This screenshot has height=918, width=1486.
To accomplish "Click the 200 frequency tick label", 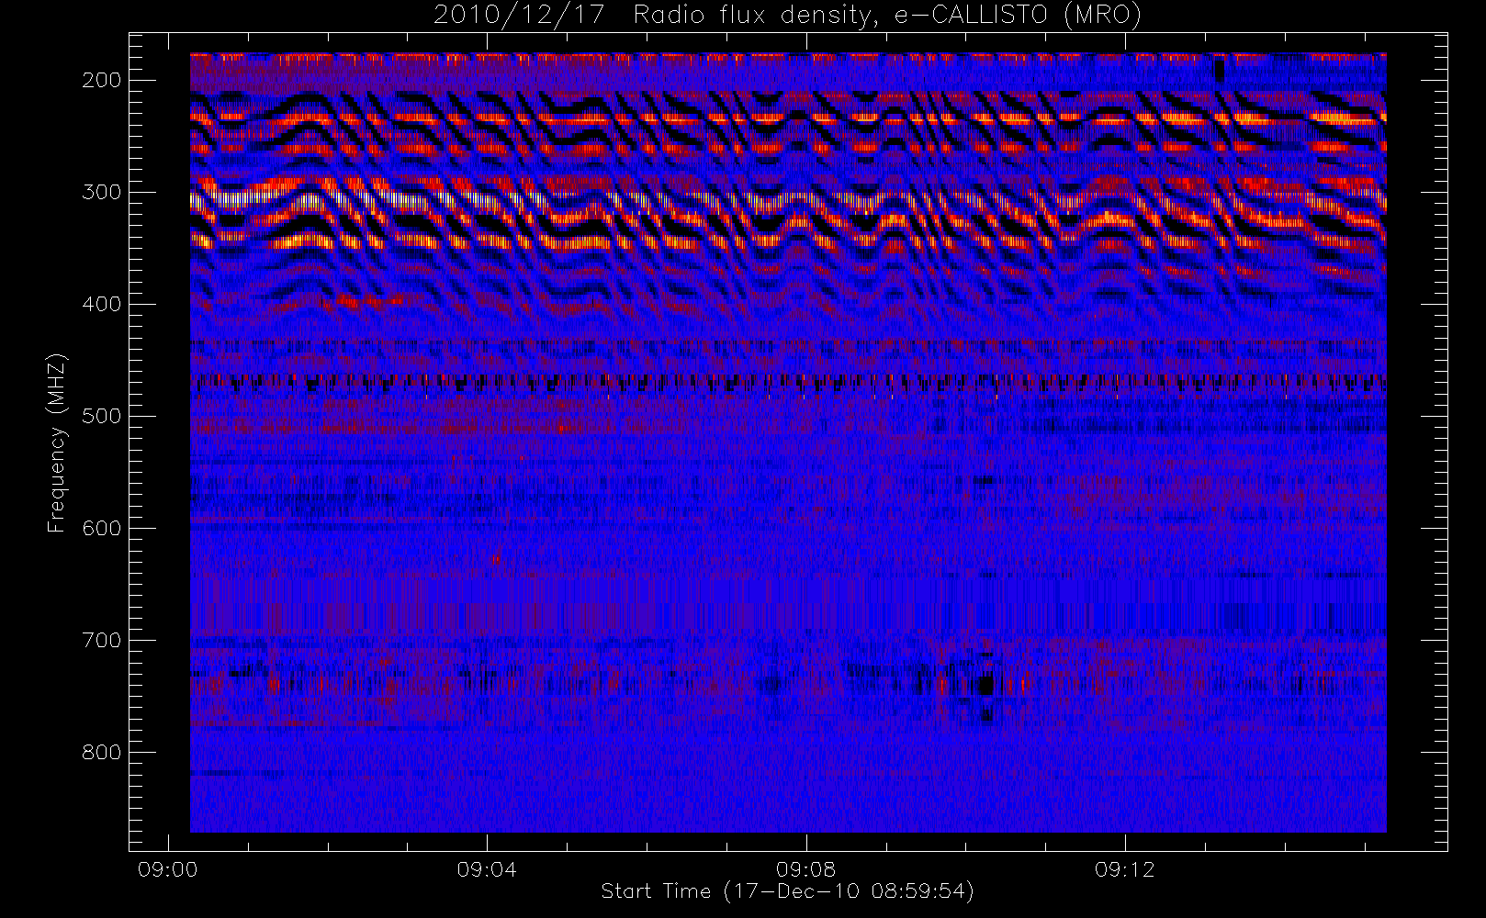I will tap(102, 80).
